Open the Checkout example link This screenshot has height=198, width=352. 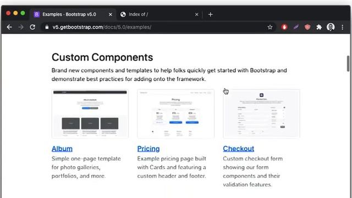[x=238, y=148]
